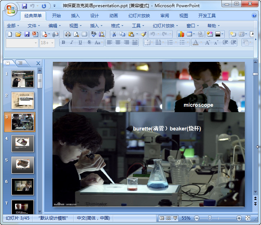The width and height of the screenshot is (261, 225).
Task: Click the distribute text alignment icon
Action: point(135,43)
